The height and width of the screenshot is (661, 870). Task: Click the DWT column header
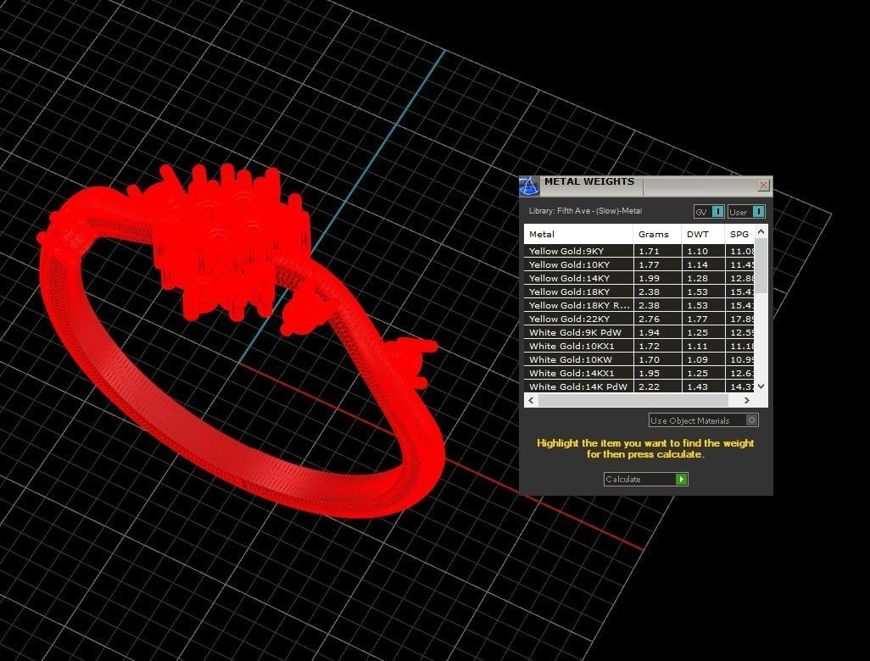tap(703, 234)
